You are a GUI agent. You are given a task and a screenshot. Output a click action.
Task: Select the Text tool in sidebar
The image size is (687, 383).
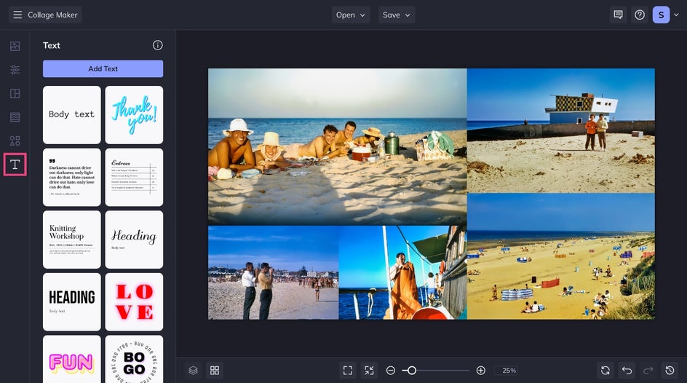click(x=15, y=165)
